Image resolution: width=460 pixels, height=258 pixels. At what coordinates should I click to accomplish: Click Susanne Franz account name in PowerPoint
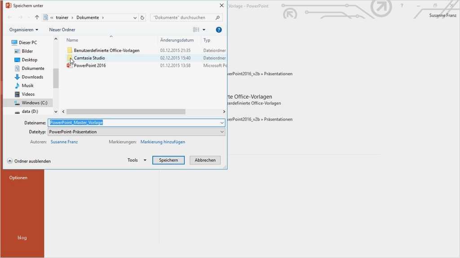point(442,15)
